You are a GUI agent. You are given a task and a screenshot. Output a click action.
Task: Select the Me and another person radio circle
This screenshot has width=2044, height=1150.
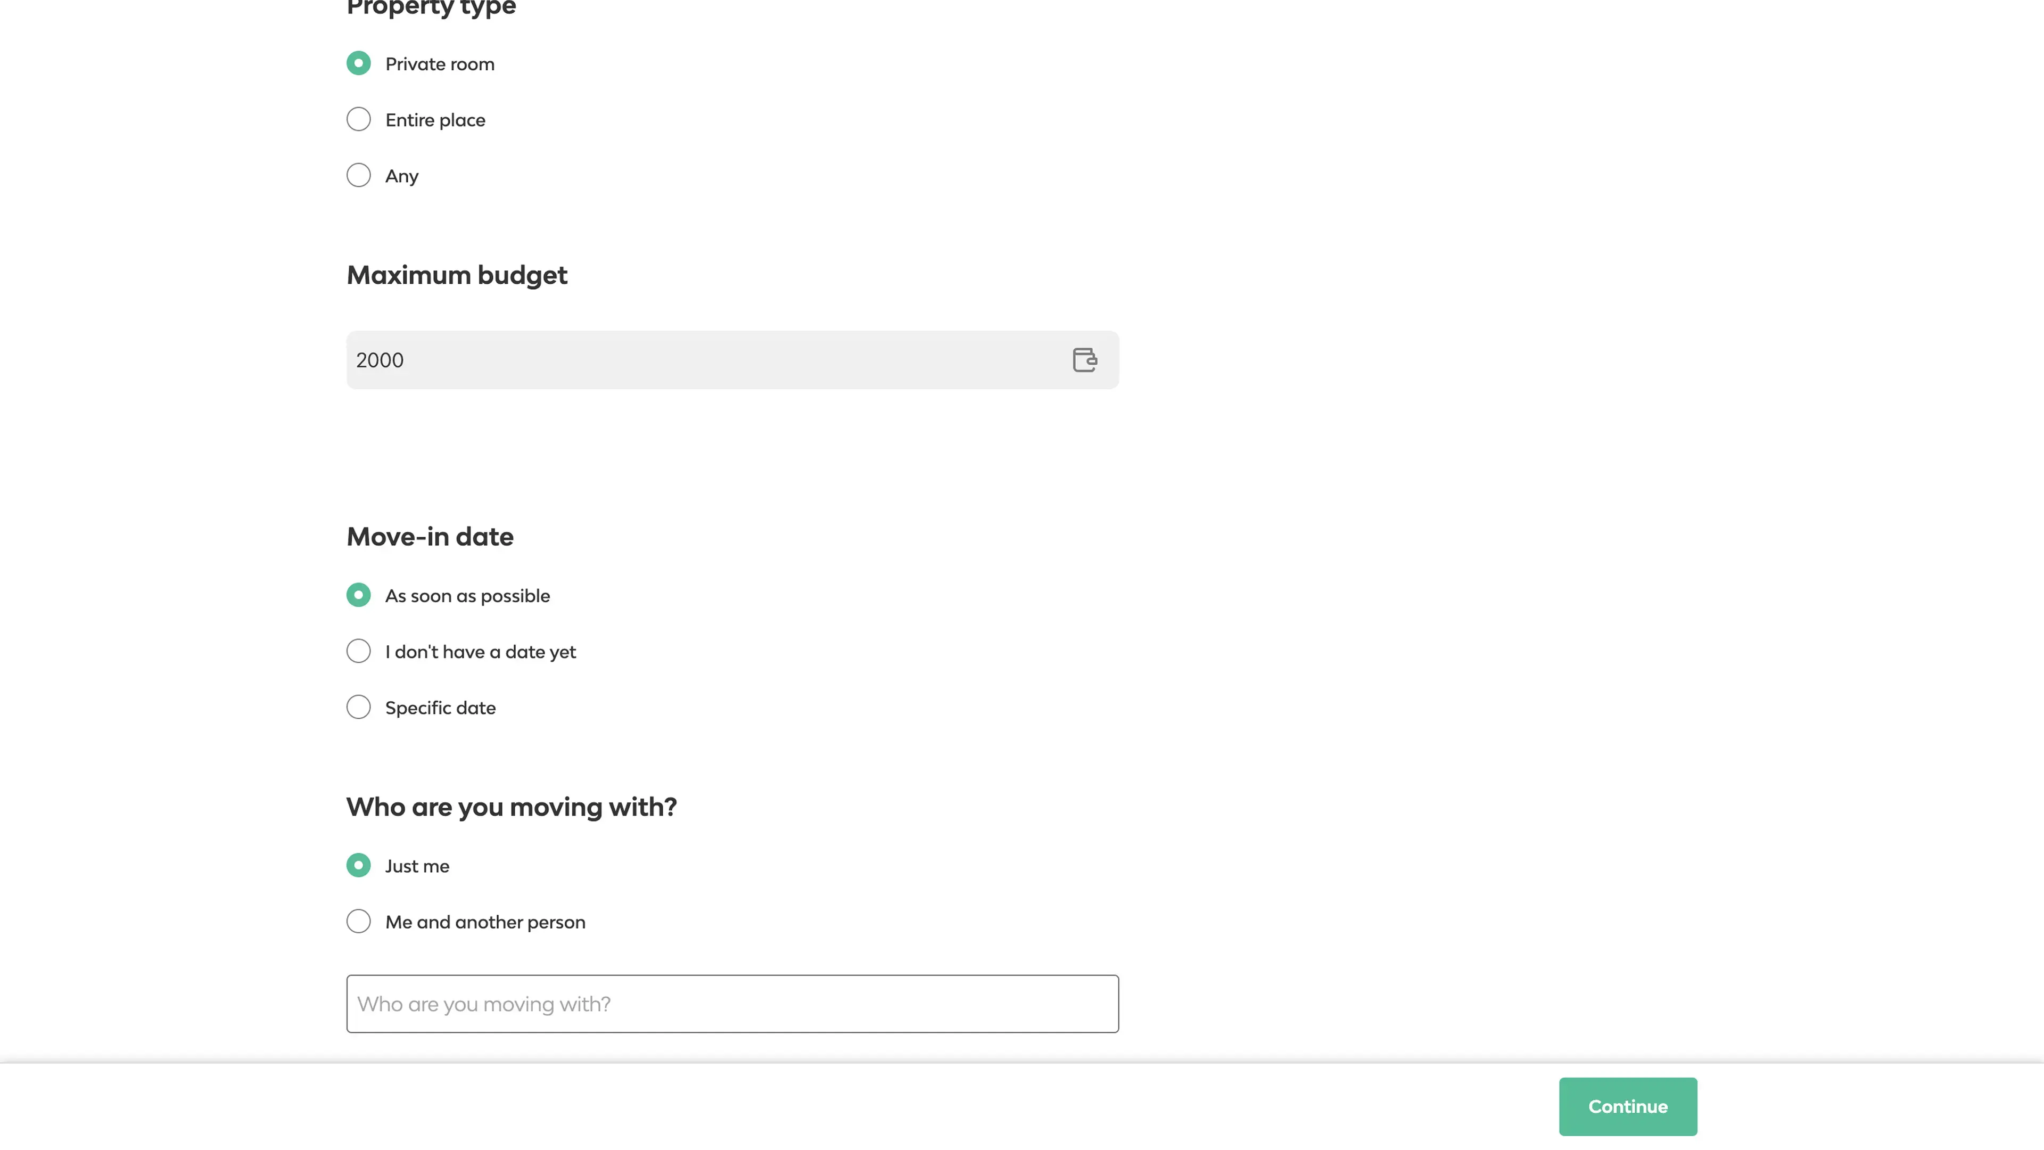(359, 922)
